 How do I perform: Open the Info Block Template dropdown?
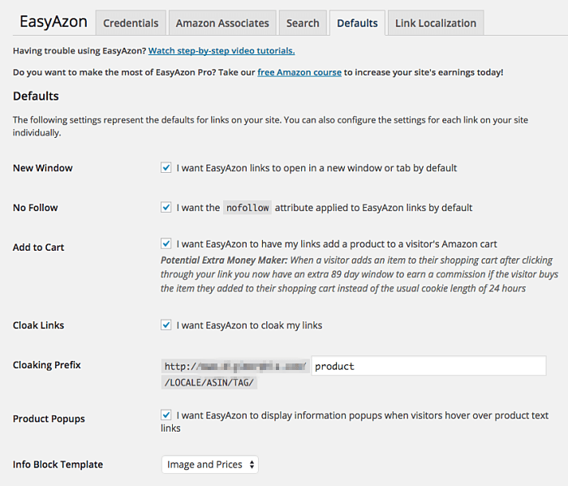[210, 464]
